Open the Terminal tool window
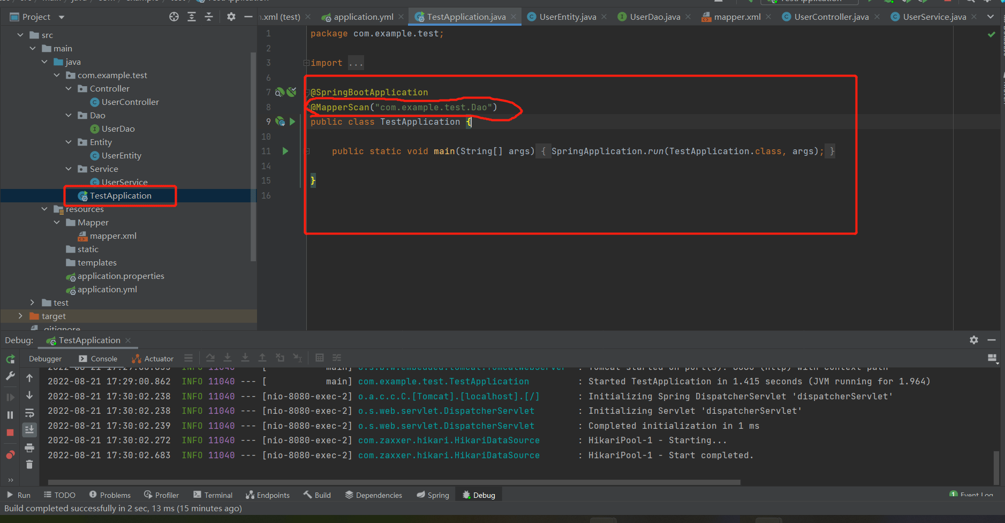The width and height of the screenshot is (1005, 523). point(213,495)
